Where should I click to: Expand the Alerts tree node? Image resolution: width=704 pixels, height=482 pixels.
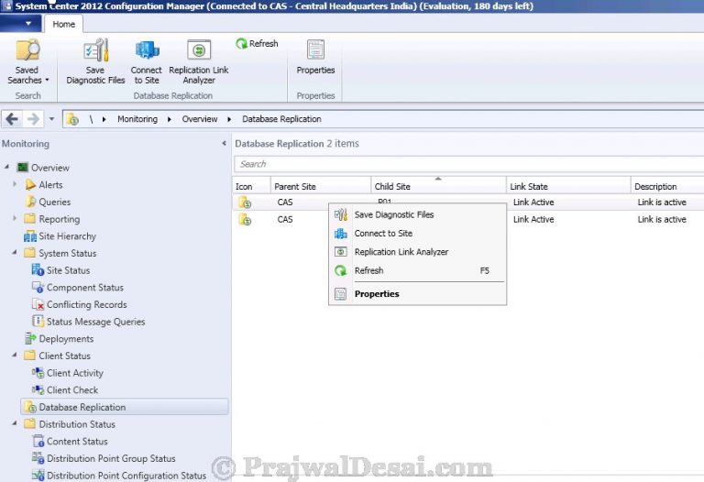click(15, 184)
